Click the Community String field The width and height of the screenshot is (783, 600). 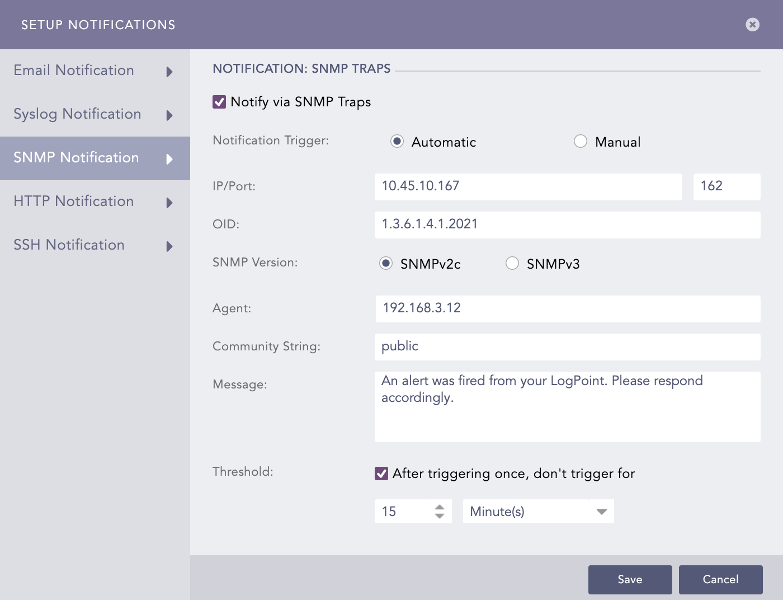567,346
